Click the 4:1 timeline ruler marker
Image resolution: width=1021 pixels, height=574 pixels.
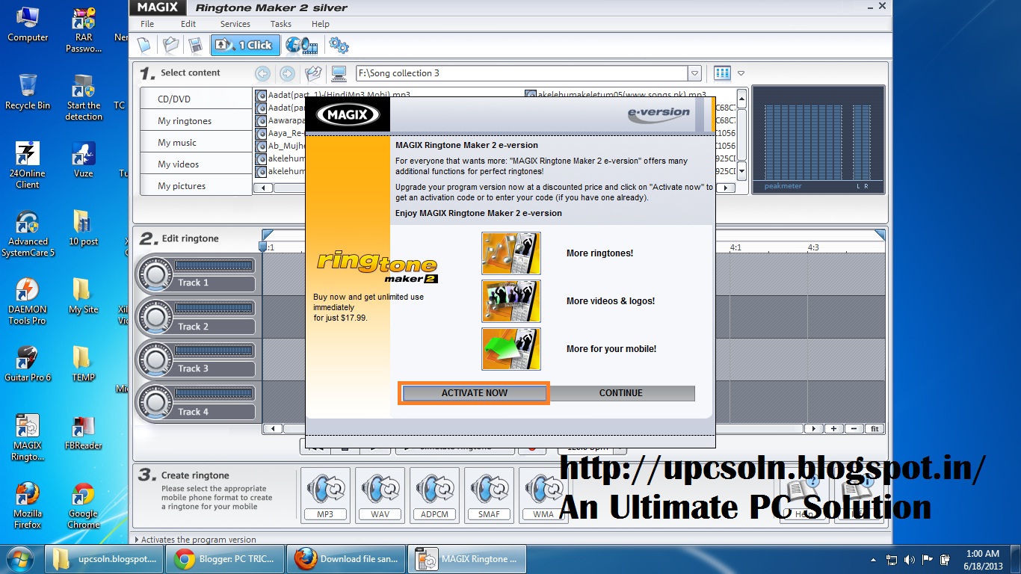point(735,247)
